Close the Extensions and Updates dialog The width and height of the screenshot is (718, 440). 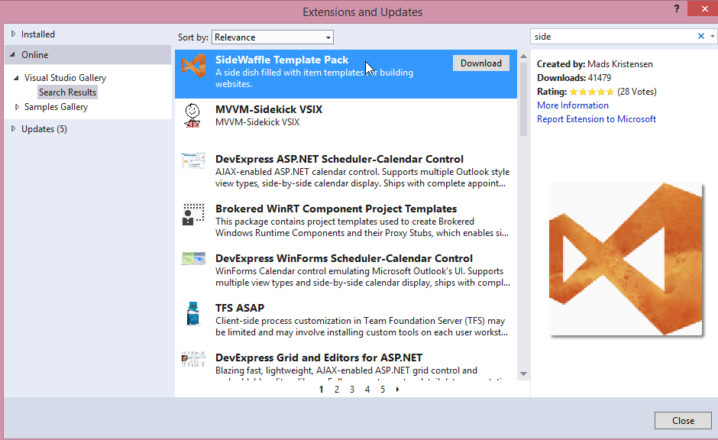[x=683, y=421]
